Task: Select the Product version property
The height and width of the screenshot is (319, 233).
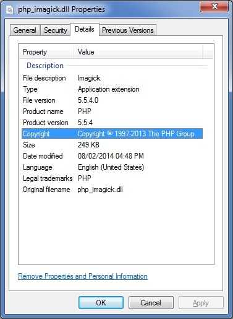Action: 46,123
